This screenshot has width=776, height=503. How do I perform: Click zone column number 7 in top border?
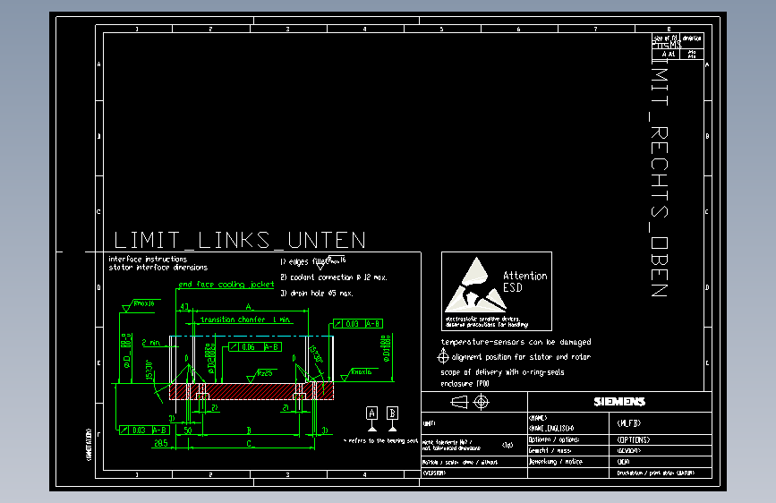pyautogui.click(x=595, y=30)
